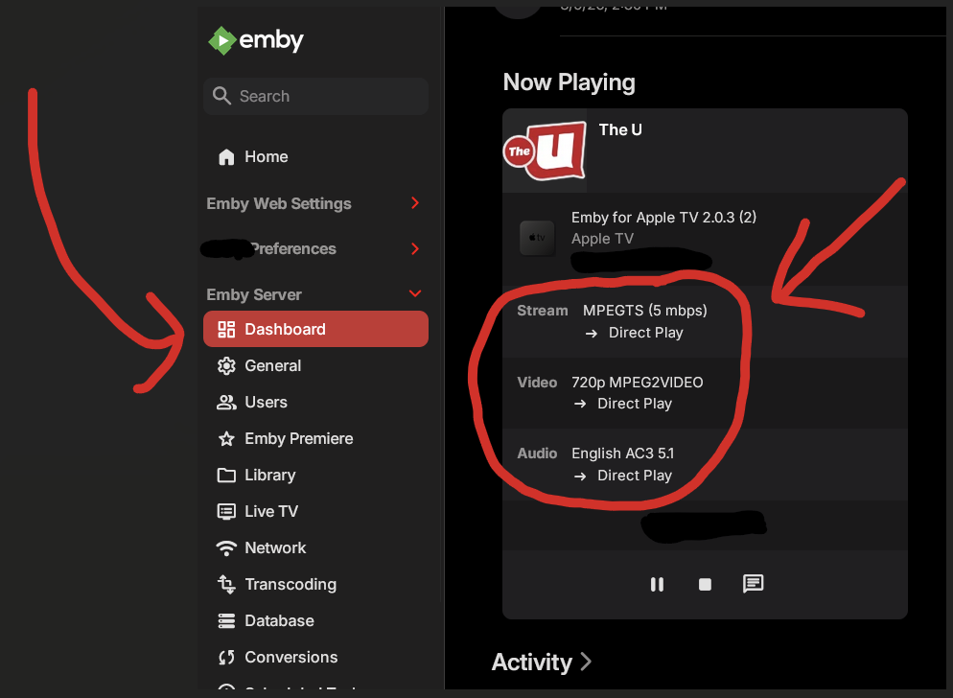This screenshot has height=698, width=953.
Task: Collapse the Emby Server section chevron
Action: (415, 293)
